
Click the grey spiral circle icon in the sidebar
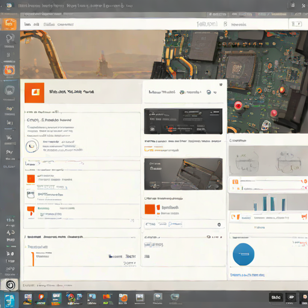(x=10, y=90)
